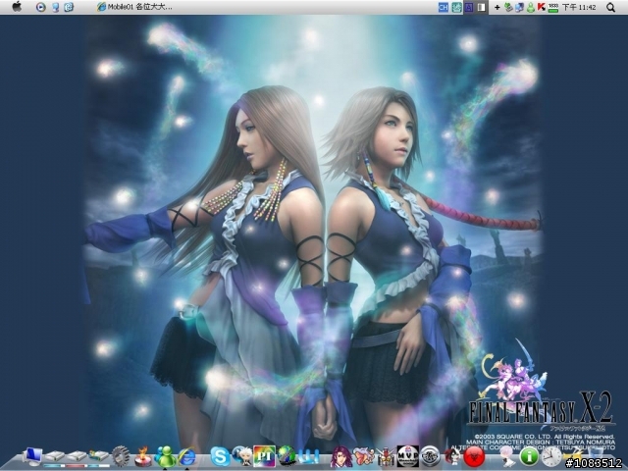Click the plus sign in the tray
Viewport: 628px width, 471px height.
coord(497,7)
